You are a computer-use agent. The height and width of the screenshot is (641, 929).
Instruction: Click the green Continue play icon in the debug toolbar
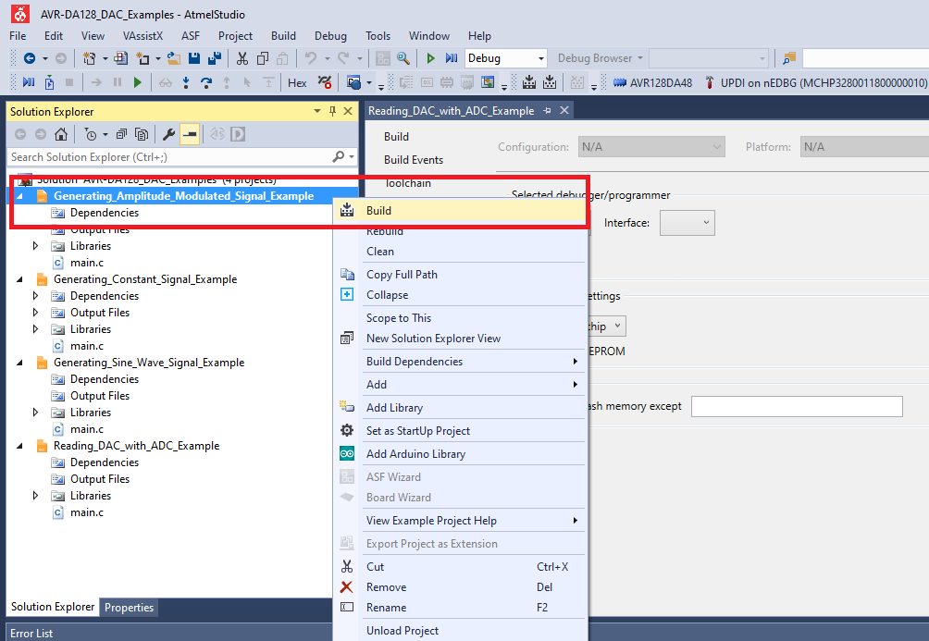[x=138, y=82]
